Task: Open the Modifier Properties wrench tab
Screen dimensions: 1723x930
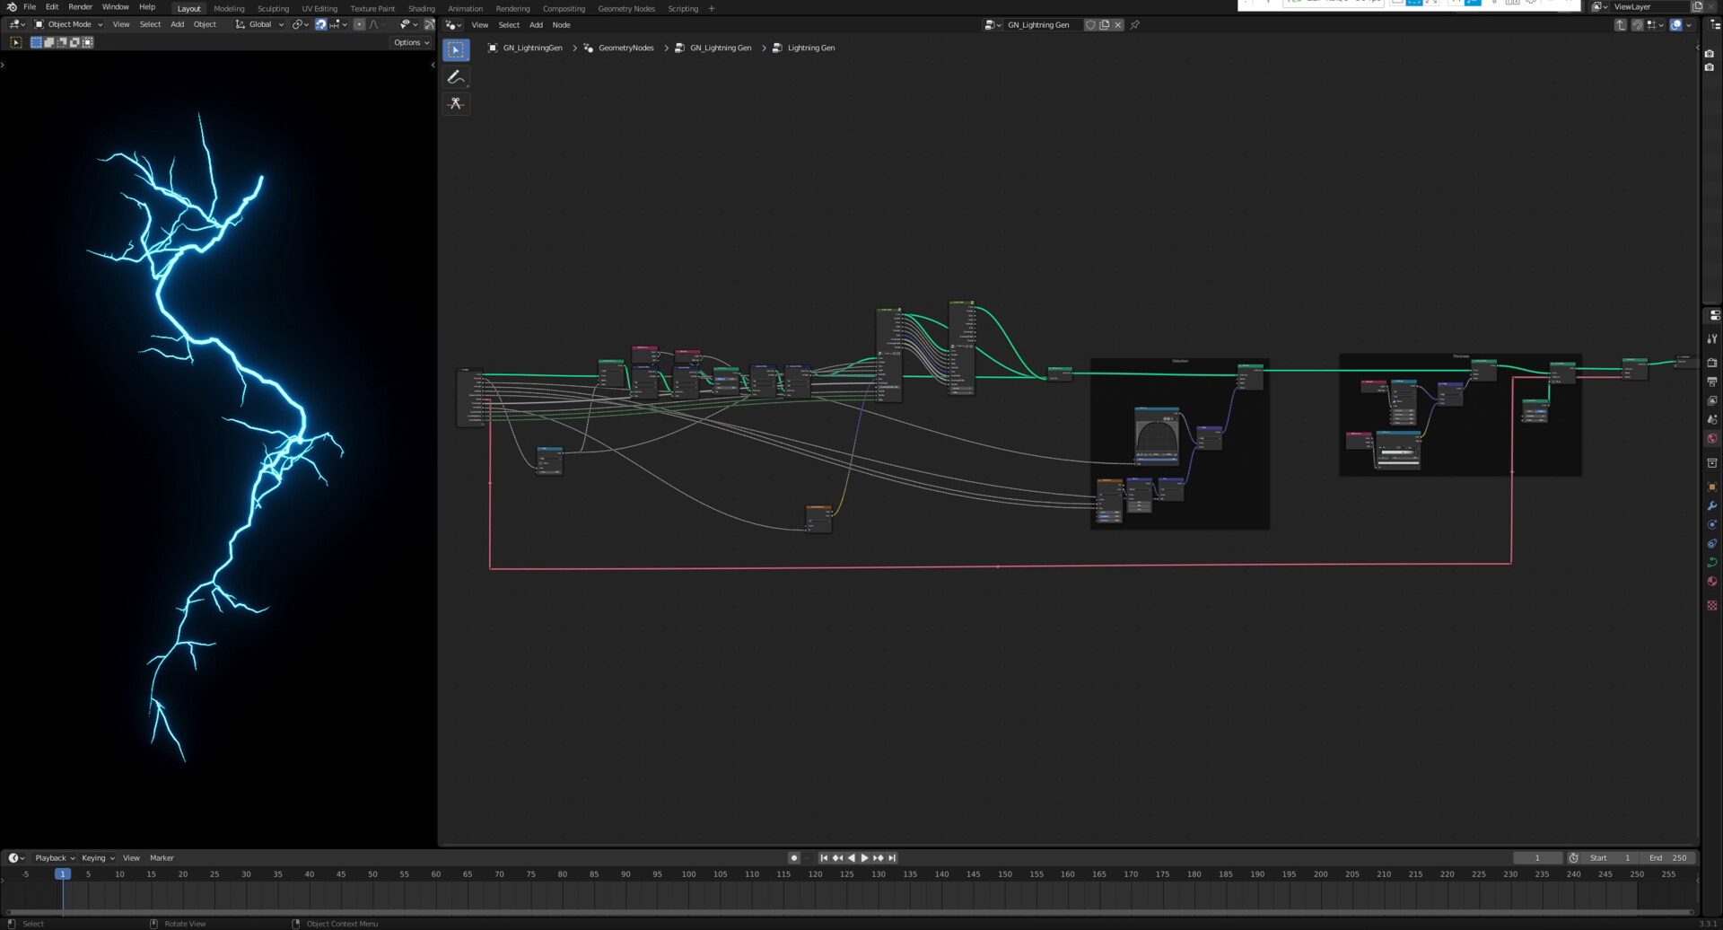Action: [1713, 504]
